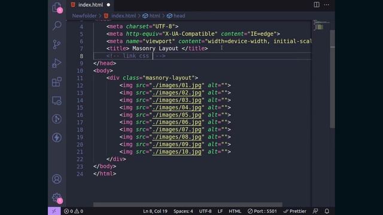Image resolution: width=383 pixels, height=215 pixels.
Task: Open the Timeline history icon in activity bar
Action: click(x=57, y=119)
